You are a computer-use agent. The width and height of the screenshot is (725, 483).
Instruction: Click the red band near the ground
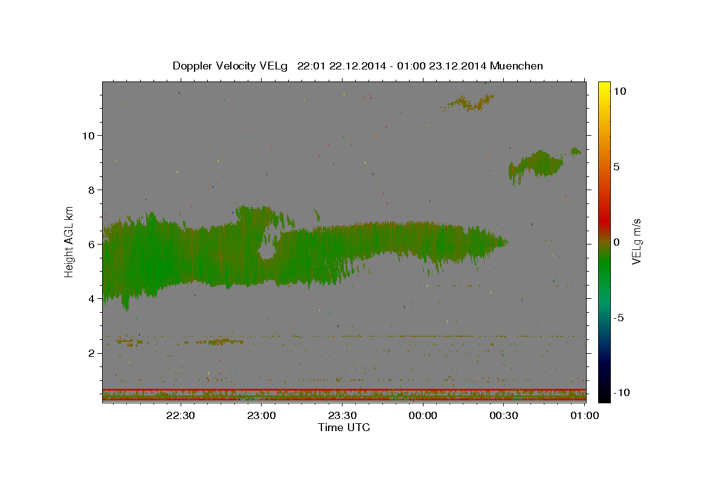point(344,390)
